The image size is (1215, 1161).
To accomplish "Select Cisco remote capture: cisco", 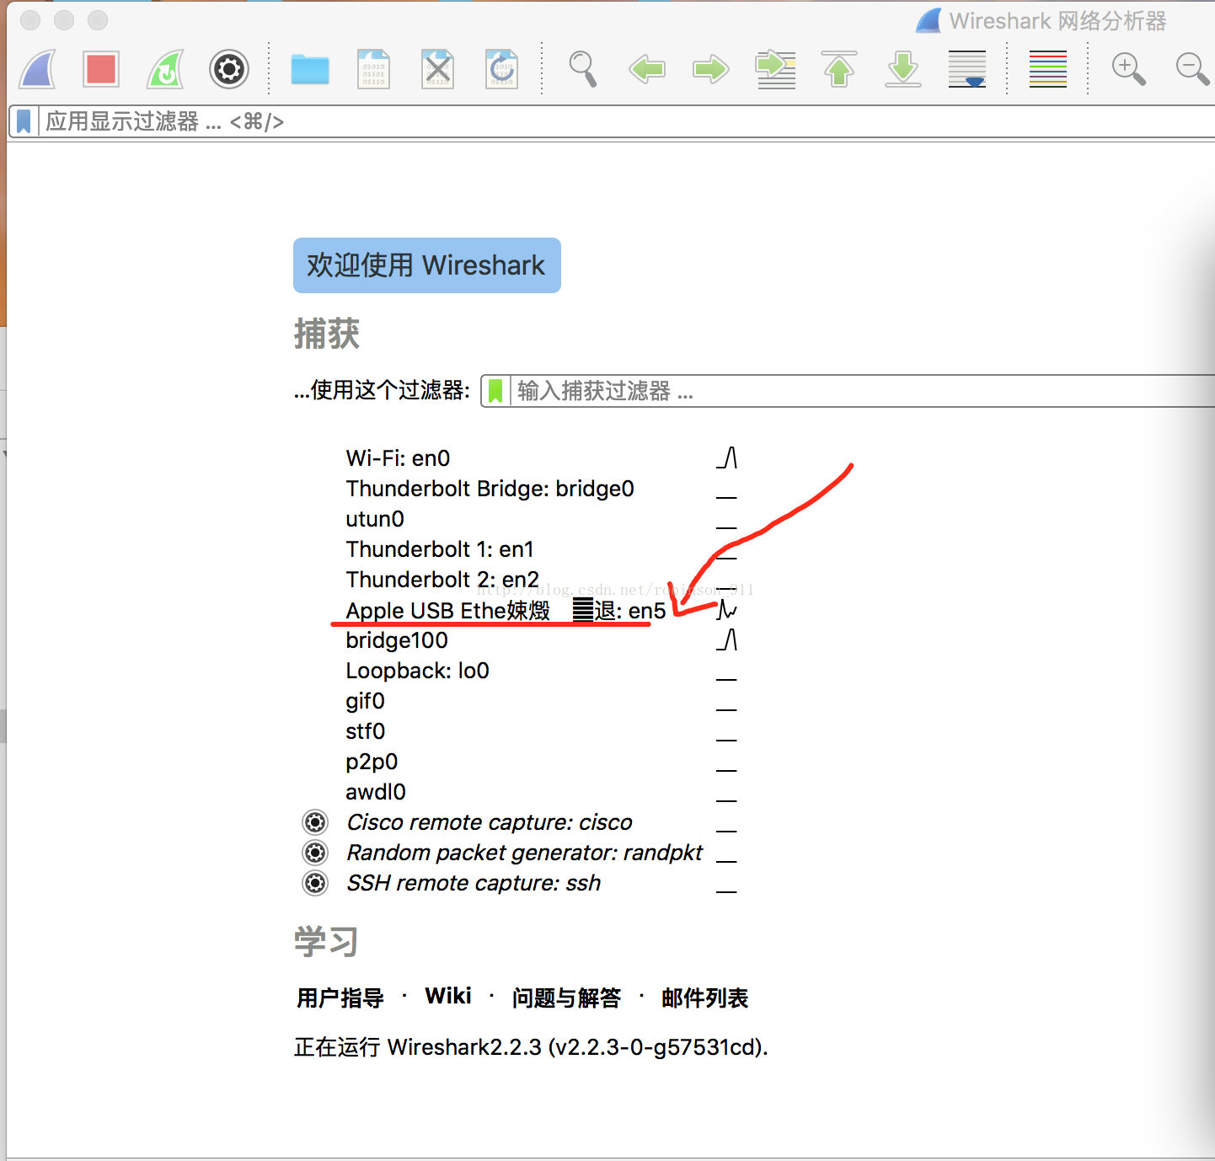I will 490,822.
